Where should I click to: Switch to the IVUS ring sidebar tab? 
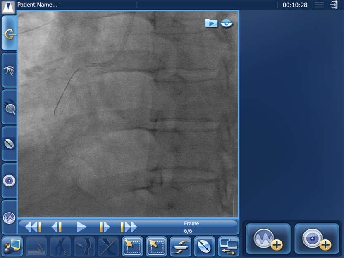(x=9, y=181)
